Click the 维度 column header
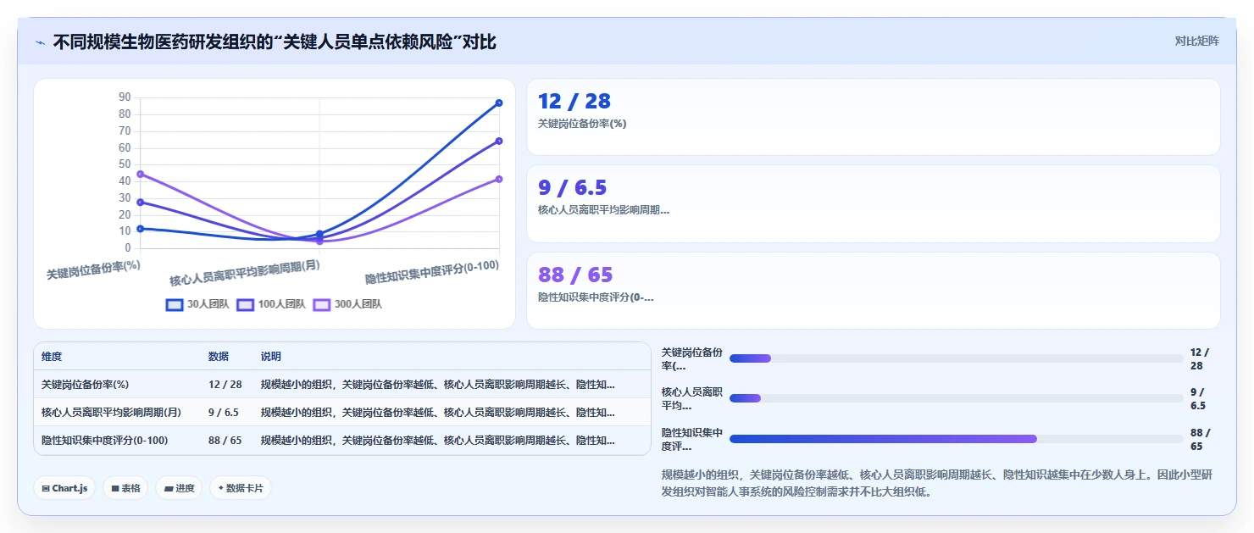The width and height of the screenshot is (1254, 533). point(52,357)
